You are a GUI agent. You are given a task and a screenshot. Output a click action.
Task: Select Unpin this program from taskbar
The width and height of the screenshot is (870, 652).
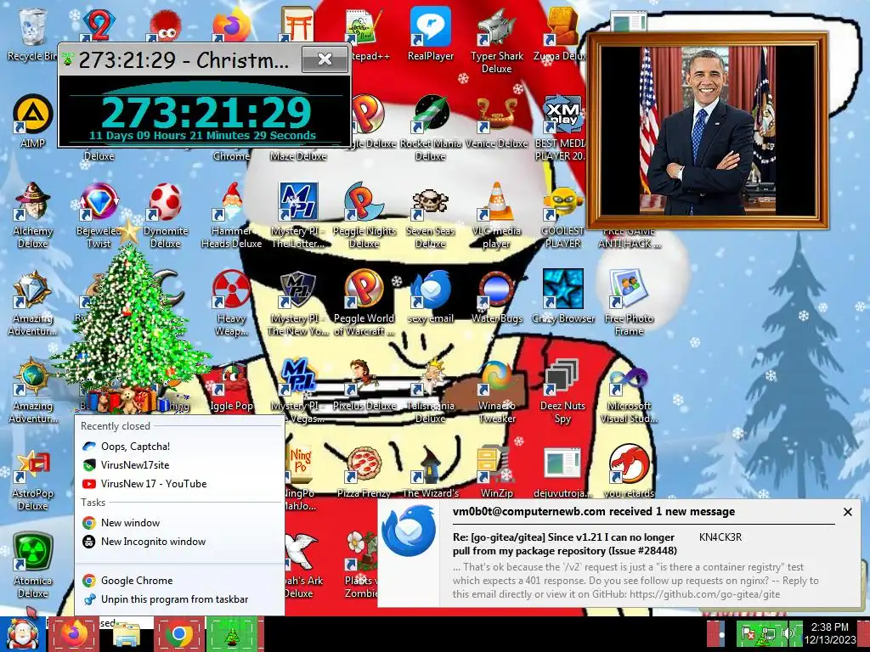point(179,599)
